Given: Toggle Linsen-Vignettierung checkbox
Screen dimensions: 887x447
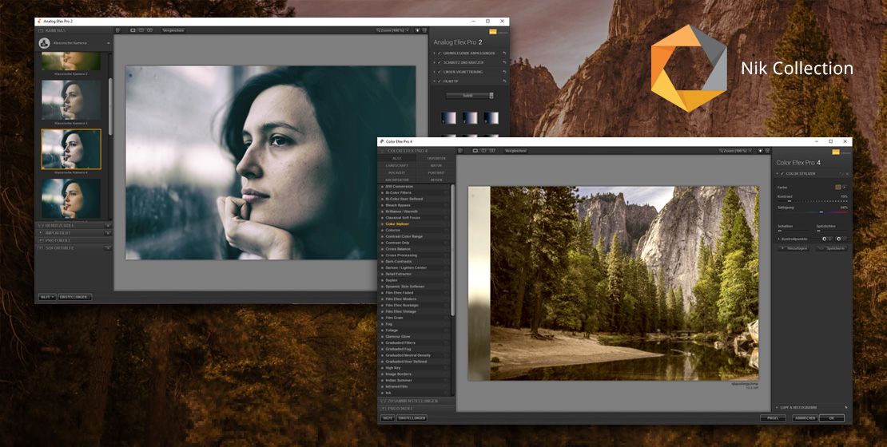Looking at the screenshot, I should (440, 72).
